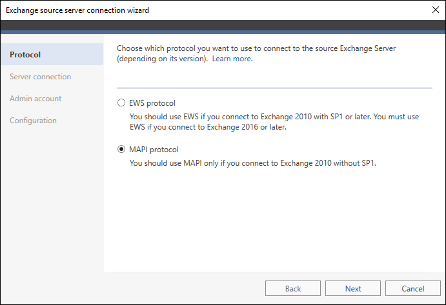Cancel the connection wizard
Image resolution: width=446 pixels, height=305 pixels.
[x=412, y=288]
